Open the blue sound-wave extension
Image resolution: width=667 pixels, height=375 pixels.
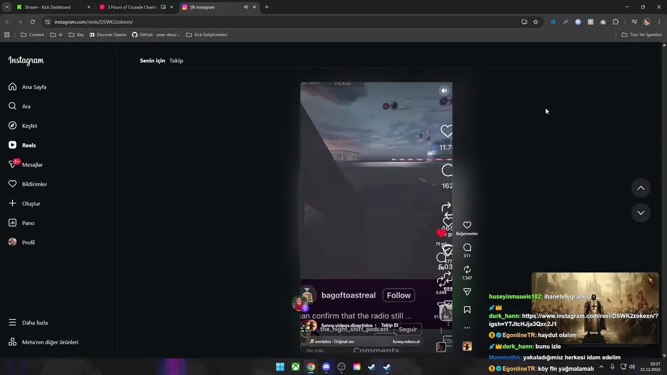coord(553,22)
